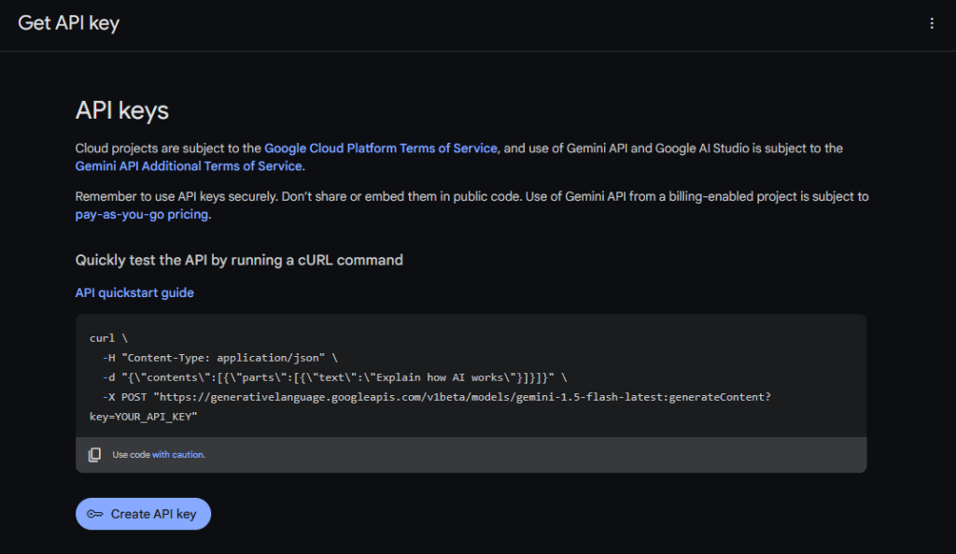Click the 'curl \' line in code block
The width and height of the screenshot is (956, 554).
108,338
